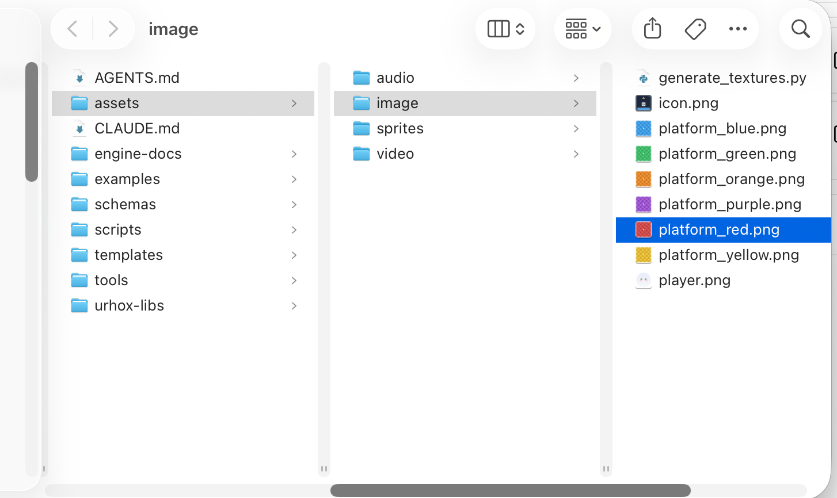Select the AGENTS.md file name
837x498 pixels.
(137, 78)
